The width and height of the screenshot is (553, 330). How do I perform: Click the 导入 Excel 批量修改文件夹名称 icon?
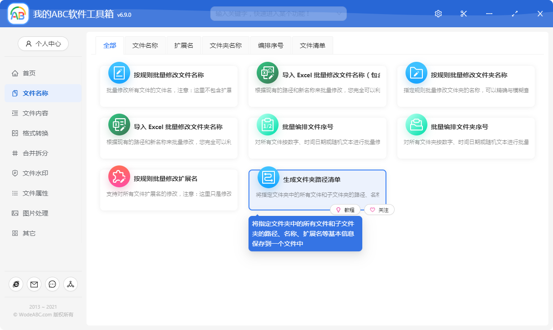click(119, 125)
